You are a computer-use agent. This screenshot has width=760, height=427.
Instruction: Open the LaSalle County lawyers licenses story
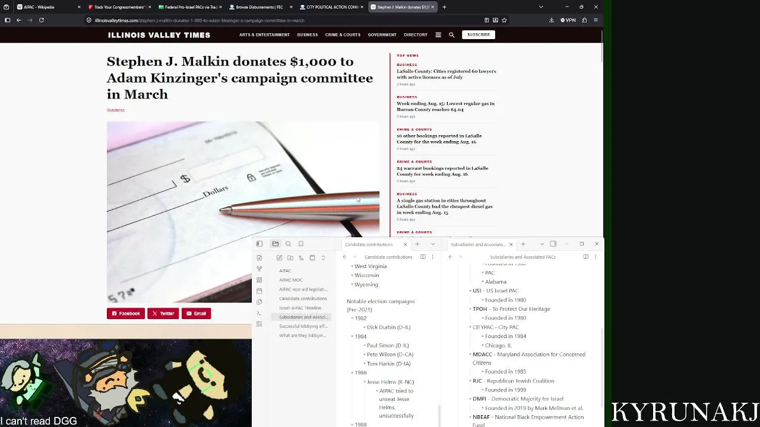(446, 74)
